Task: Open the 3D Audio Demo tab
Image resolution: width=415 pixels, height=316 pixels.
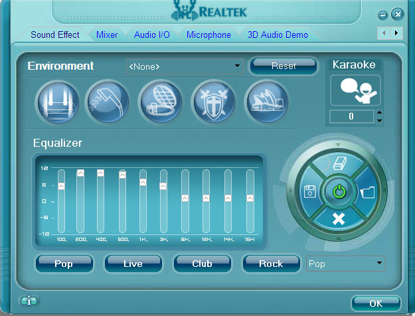Action: pyautogui.click(x=278, y=35)
